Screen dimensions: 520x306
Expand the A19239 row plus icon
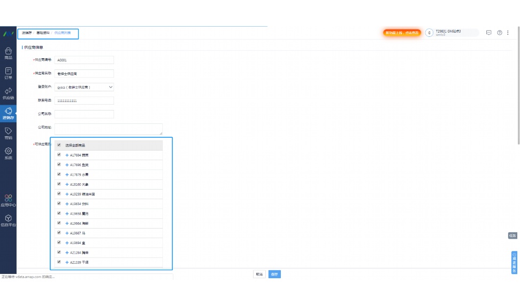pos(67,194)
